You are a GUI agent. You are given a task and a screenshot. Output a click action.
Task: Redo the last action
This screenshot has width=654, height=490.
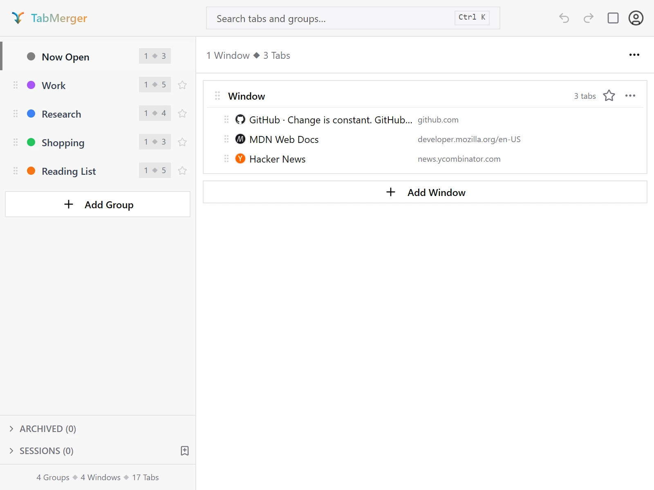pyautogui.click(x=589, y=18)
